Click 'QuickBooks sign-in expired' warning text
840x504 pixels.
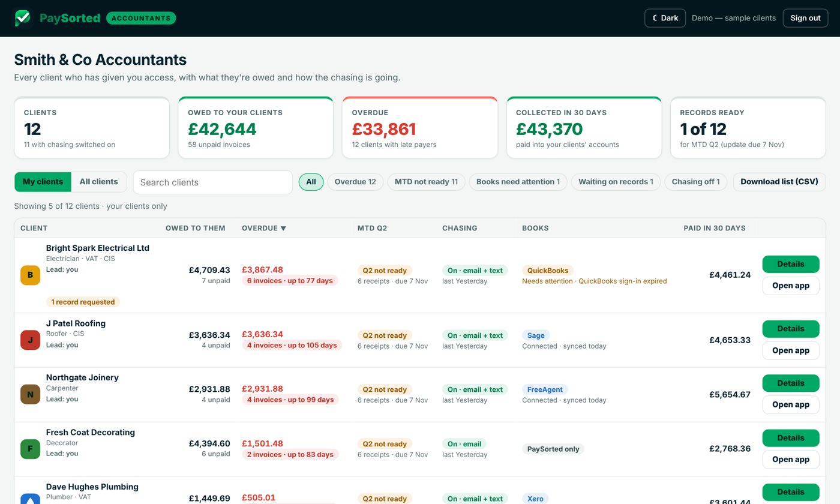(x=622, y=281)
